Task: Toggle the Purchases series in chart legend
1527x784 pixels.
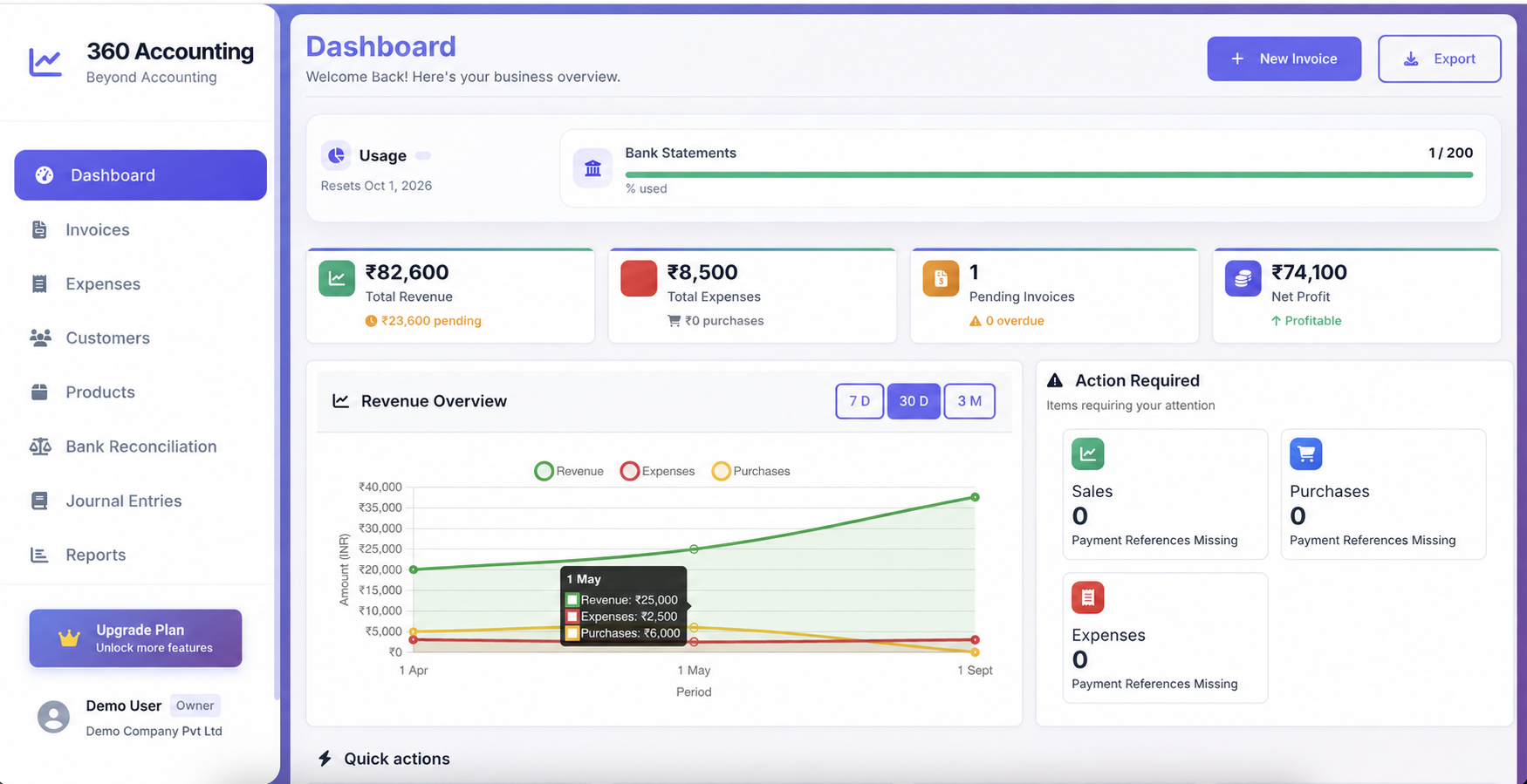Action: (750, 471)
